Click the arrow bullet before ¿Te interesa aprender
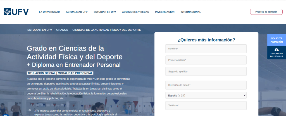286x116 pixels. [x=29, y=110]
